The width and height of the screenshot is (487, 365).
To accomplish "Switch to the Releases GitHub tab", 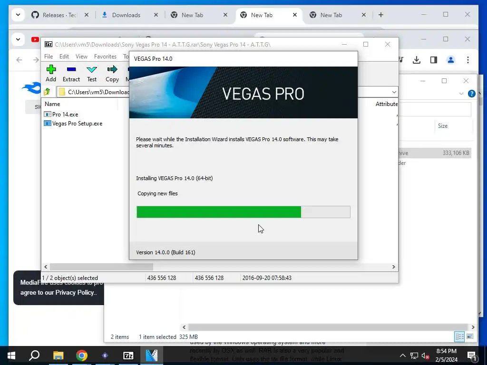I will click(x=60, y=15).
